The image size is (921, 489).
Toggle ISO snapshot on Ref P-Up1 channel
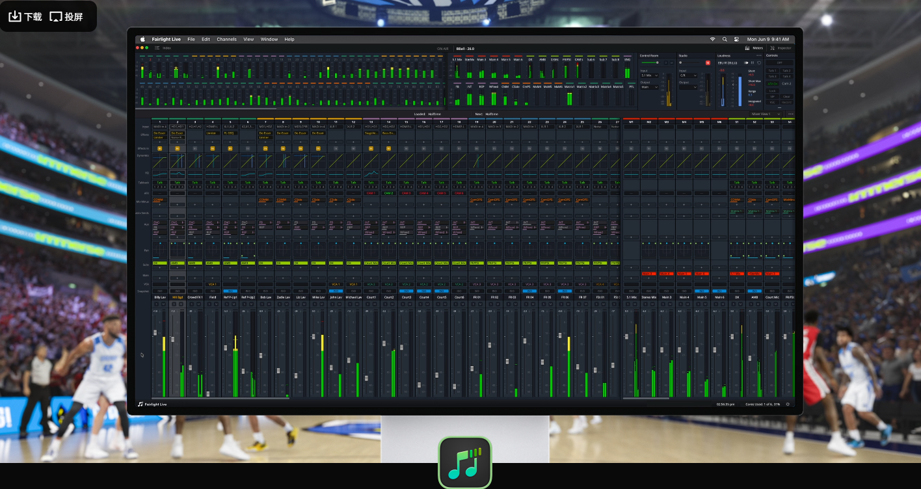pos(230,291)
